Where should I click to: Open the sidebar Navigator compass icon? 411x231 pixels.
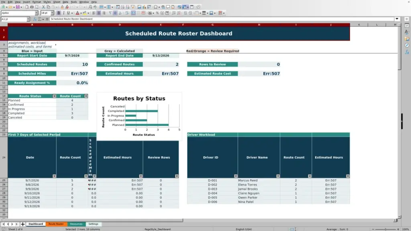(407, 45)
